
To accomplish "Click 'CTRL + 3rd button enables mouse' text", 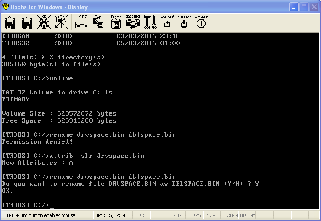I will (x=39, y=215).
